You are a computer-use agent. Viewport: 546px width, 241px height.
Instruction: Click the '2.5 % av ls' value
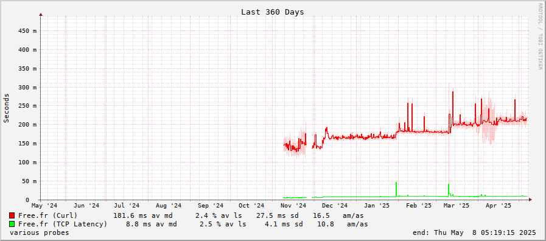click(x=223, y=225)
